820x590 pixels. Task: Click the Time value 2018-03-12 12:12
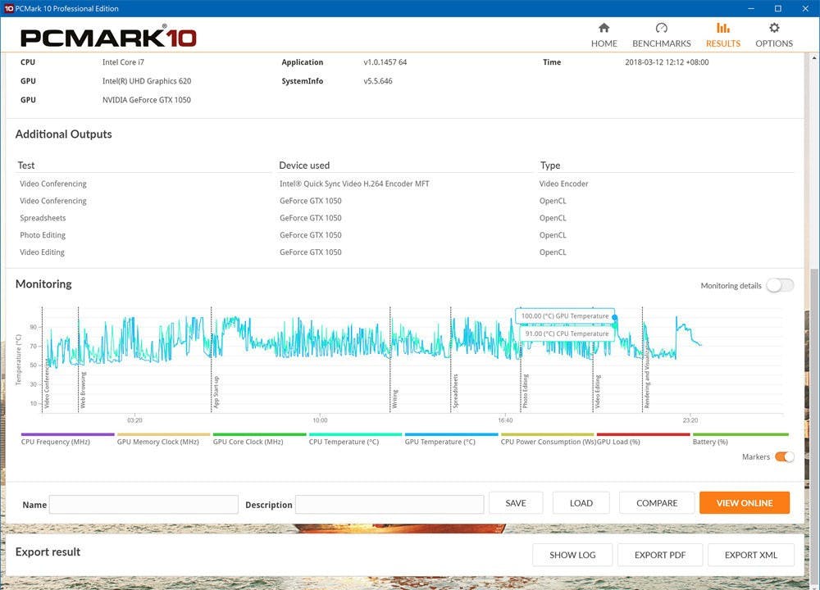click(667, 62)
